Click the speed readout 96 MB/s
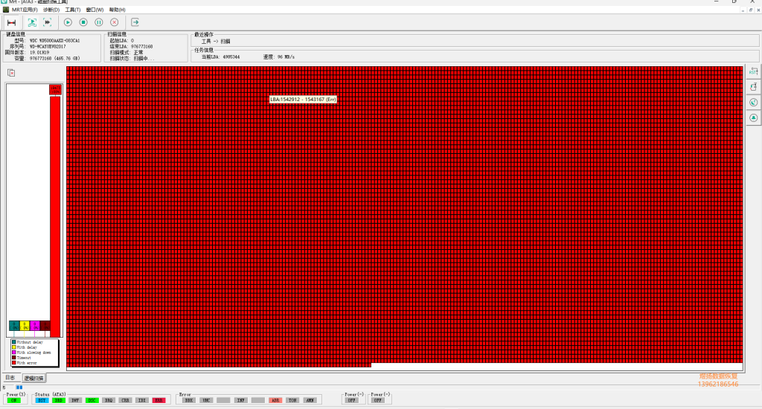Screen dimensions: 762x409 286,57
